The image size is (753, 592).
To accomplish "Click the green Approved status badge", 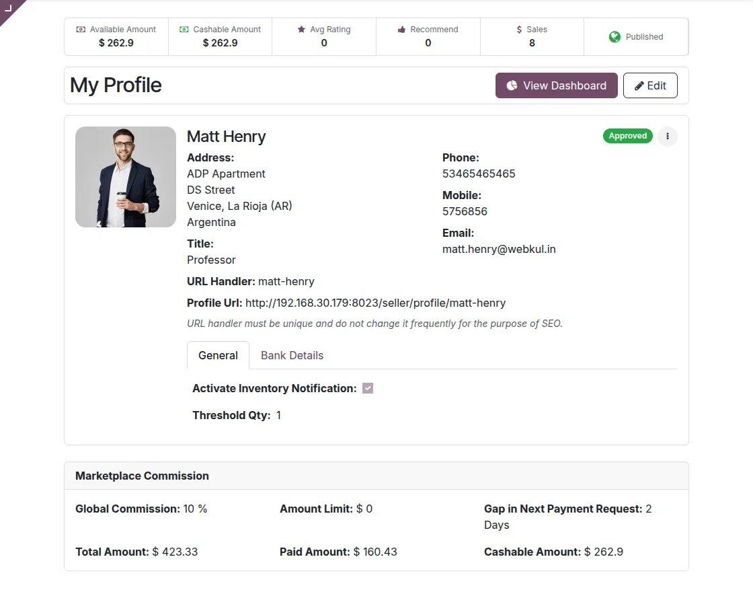I will click(627, 136).
